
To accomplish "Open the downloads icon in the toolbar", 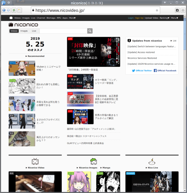I will (x=177, y=10).
